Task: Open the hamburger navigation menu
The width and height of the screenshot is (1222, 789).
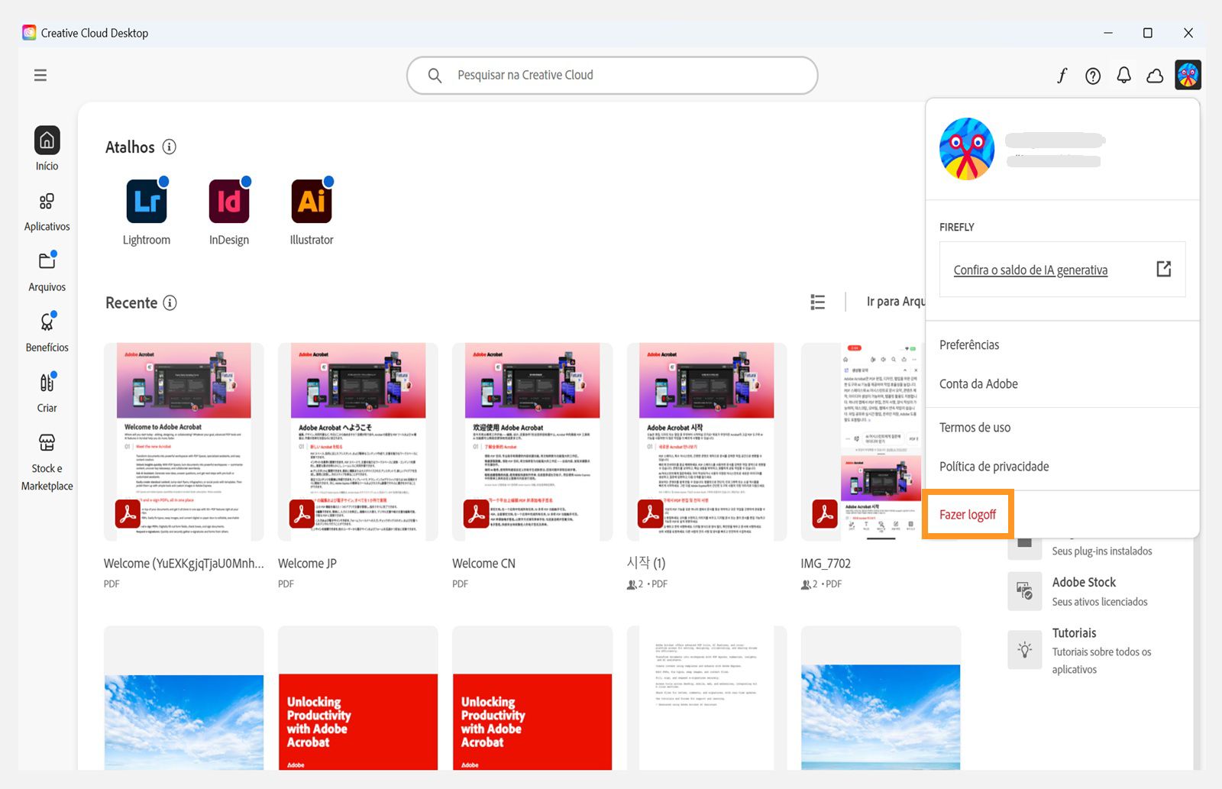Action: click(x=40, y=75)
